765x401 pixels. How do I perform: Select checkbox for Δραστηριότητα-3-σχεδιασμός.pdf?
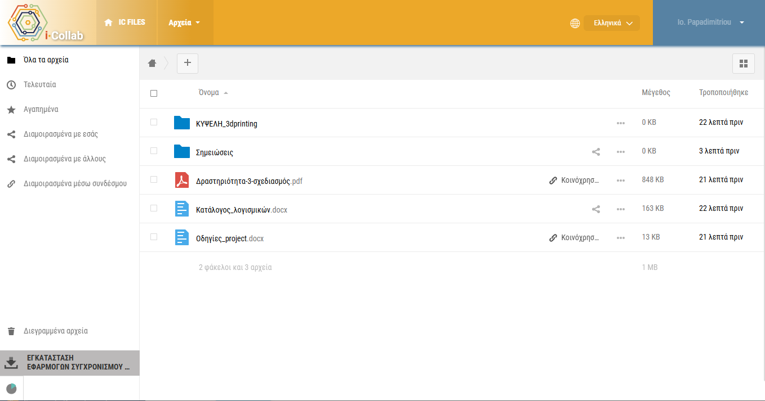click(154, 179)
